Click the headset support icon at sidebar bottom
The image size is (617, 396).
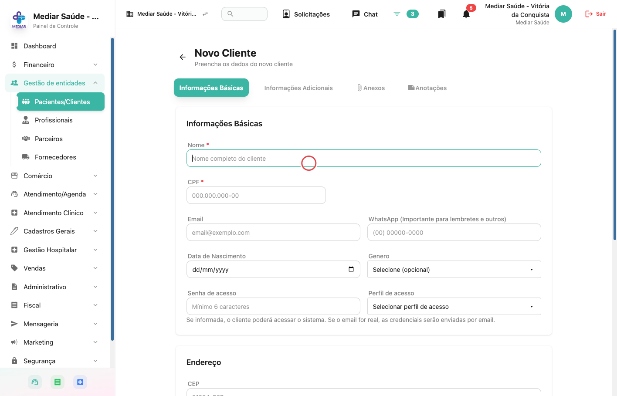(x=35, y=382)
